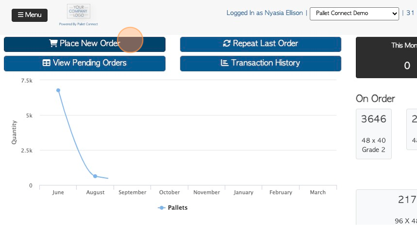Click the On Order heading
The image size is (417, 233).
pyautogui.click(x=375, y=98)
